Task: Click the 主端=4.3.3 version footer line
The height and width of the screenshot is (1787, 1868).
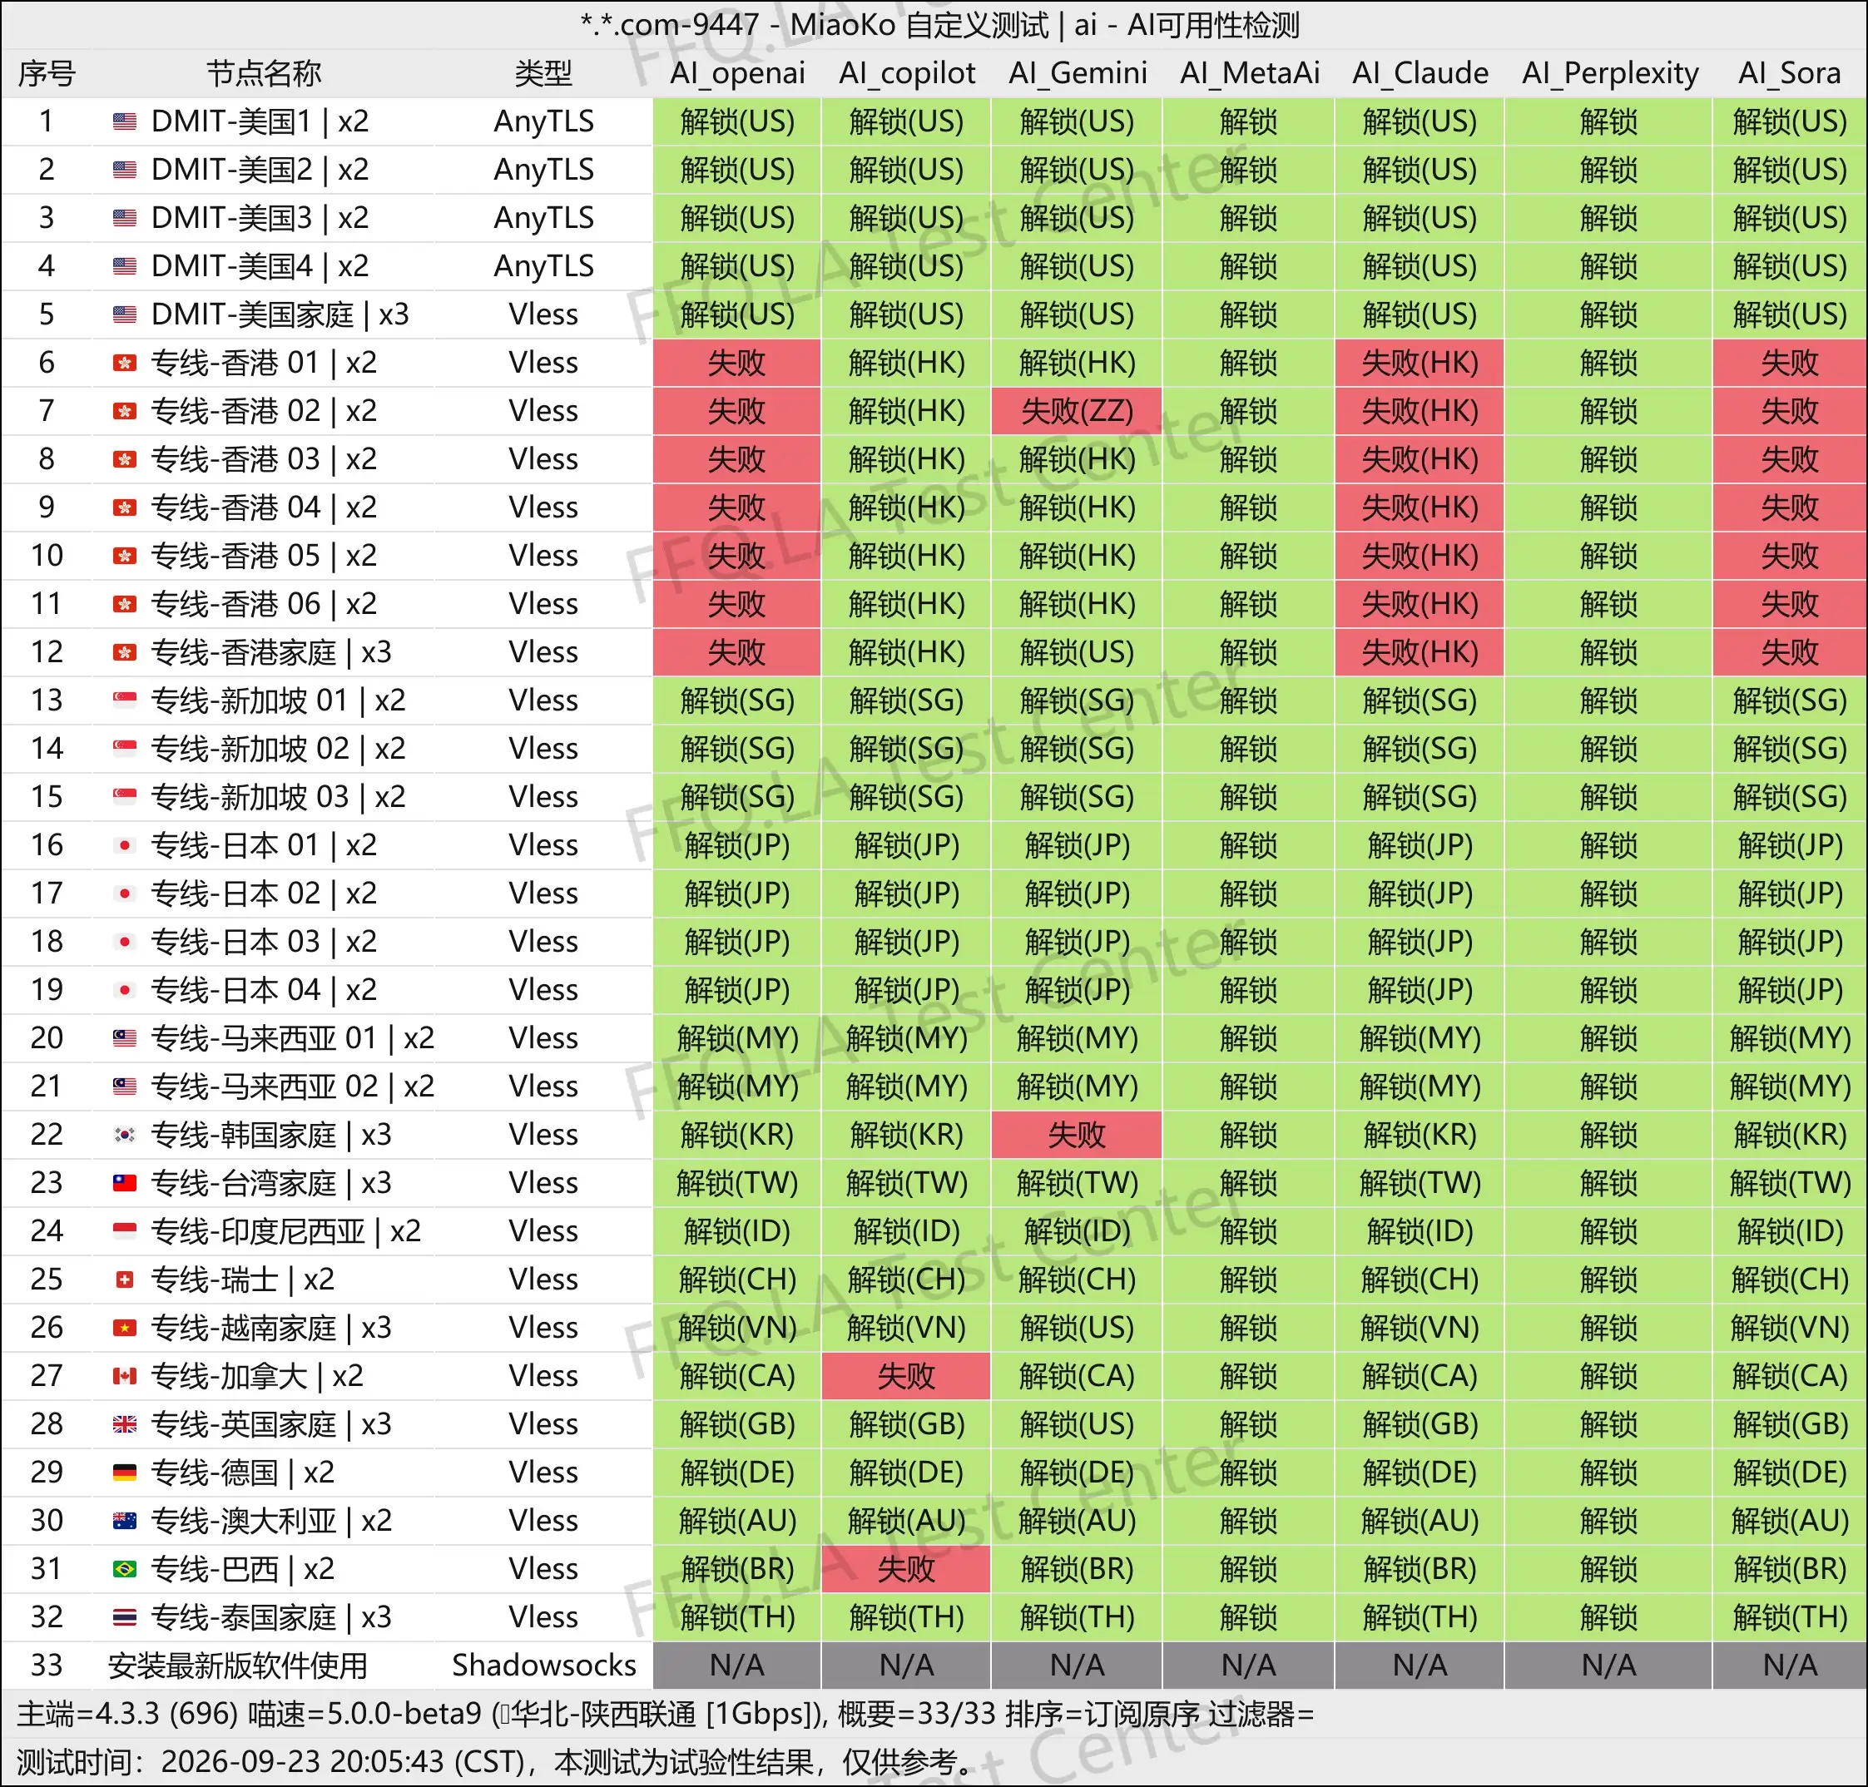Action: [665, 1714]
